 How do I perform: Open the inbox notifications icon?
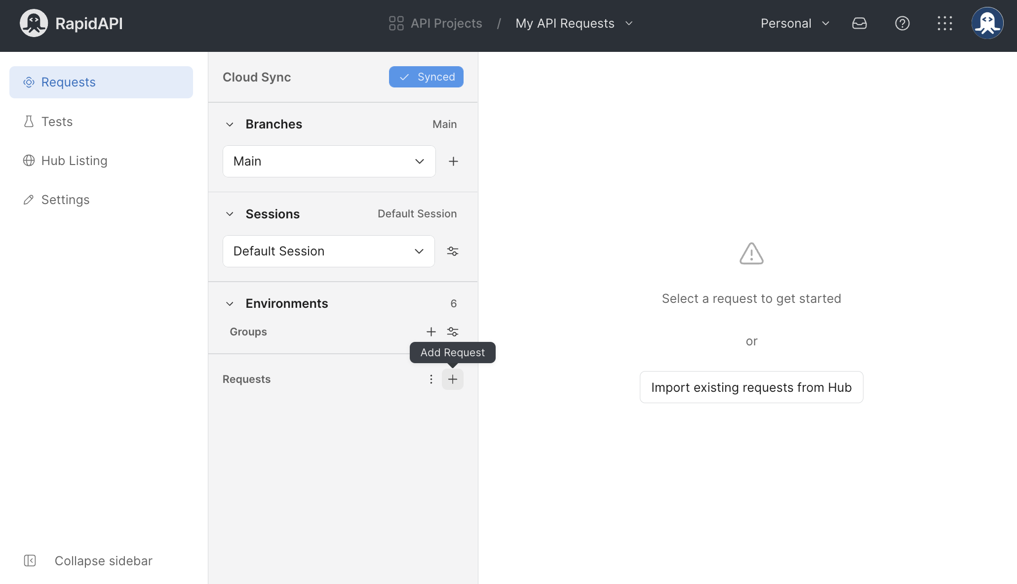pos(860,23)
